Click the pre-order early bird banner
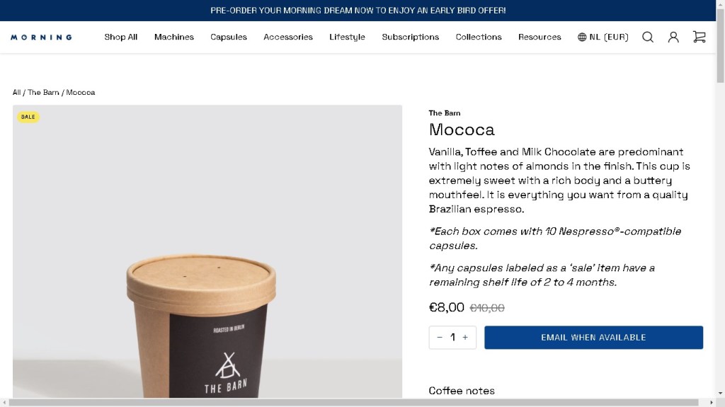This screenshot has width=725, height=407. point(358,11)
